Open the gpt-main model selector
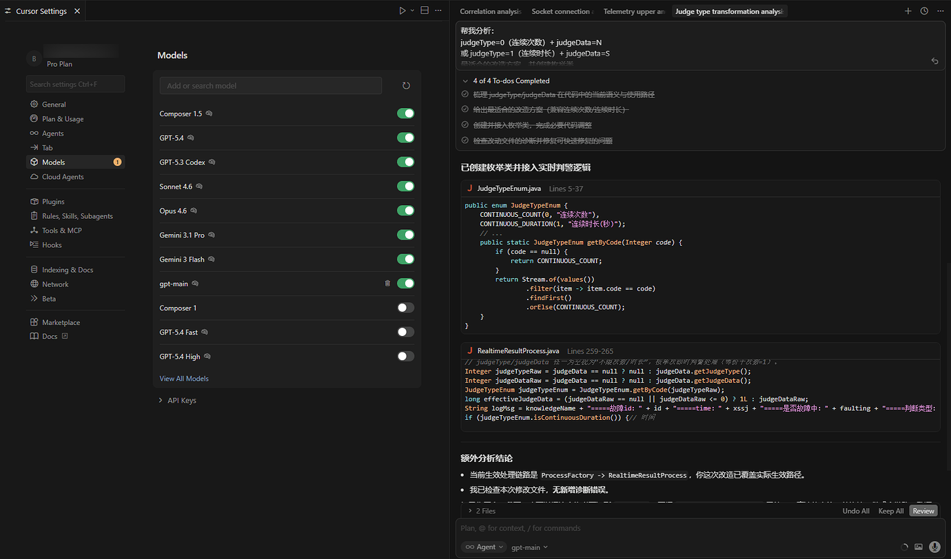The height and width of the screenshot is (559, 951). click(x=529, y=547)
